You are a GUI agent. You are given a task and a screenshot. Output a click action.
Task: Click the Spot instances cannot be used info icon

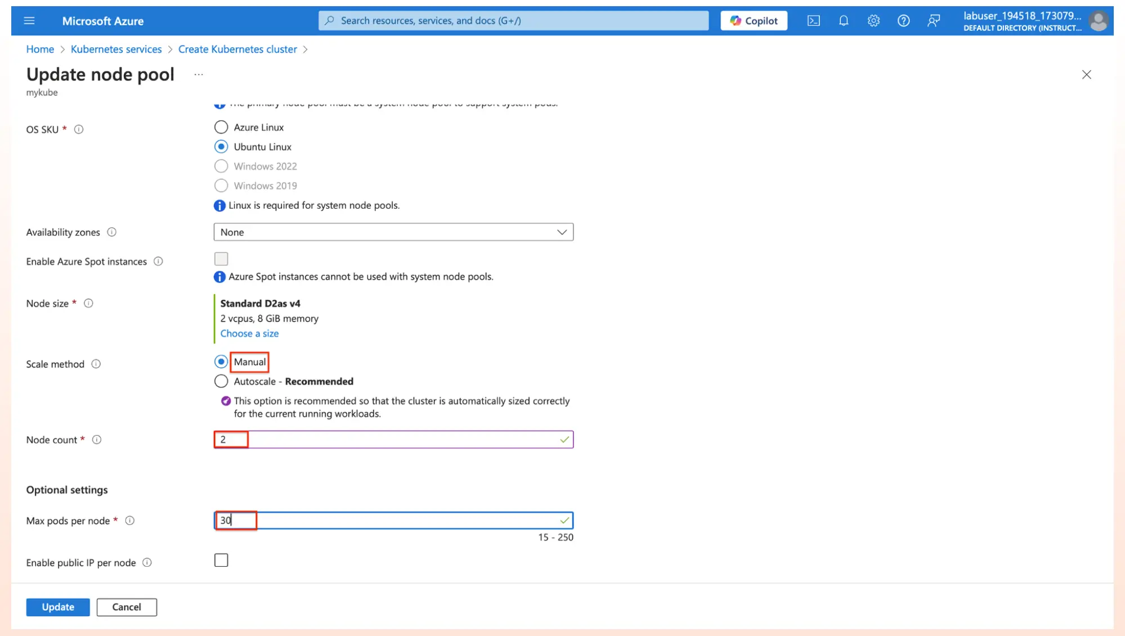pos(219,277)
